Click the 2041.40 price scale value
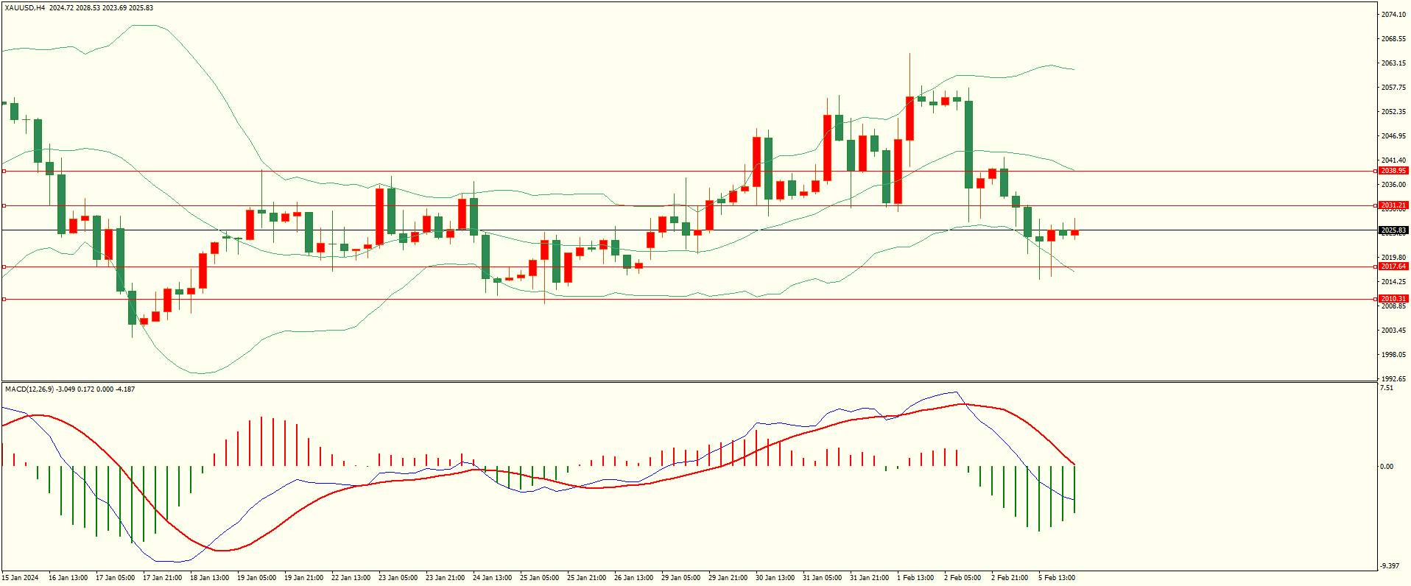The image size is (1411, 586). point(1394,160)
